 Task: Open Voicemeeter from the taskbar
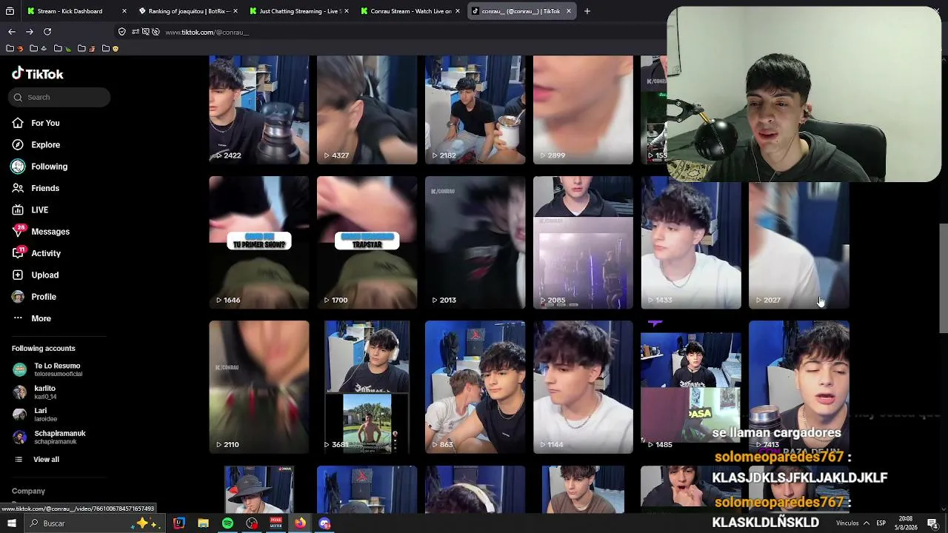tap(276, 523)
